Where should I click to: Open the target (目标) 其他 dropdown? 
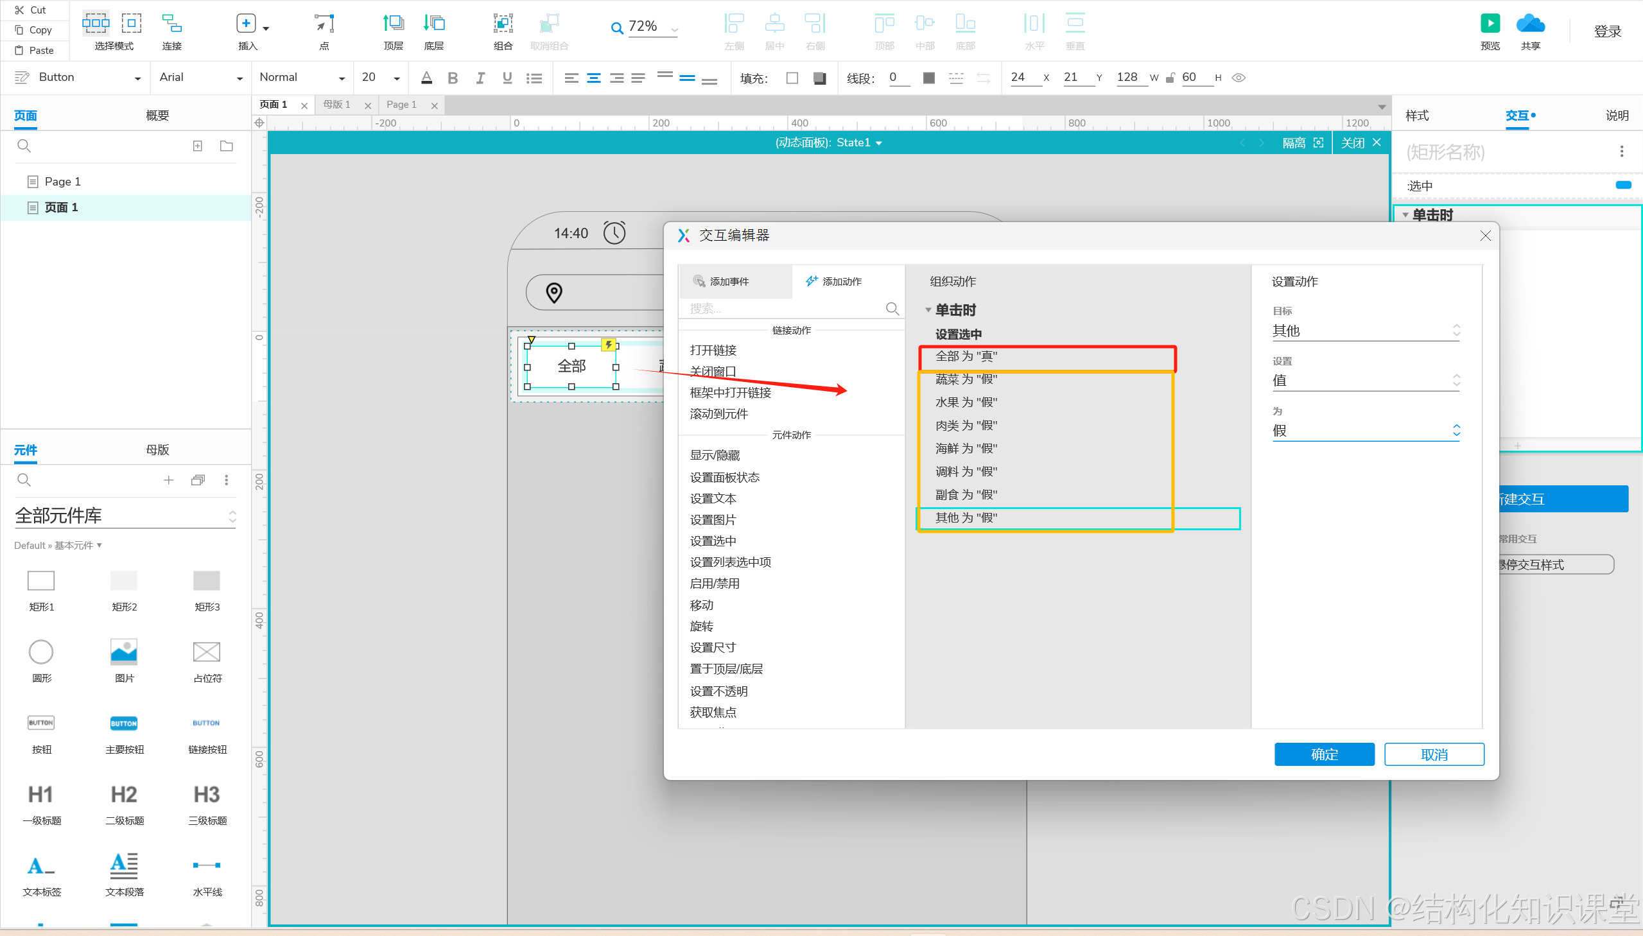click(1365, 331)
